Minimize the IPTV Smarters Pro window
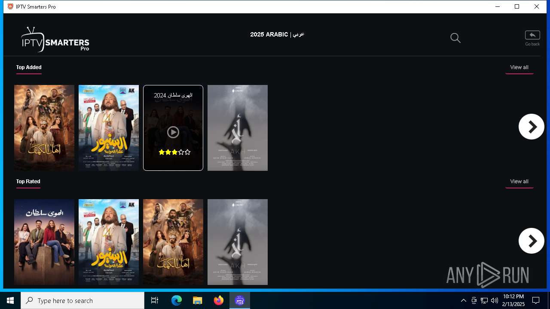 498,6
